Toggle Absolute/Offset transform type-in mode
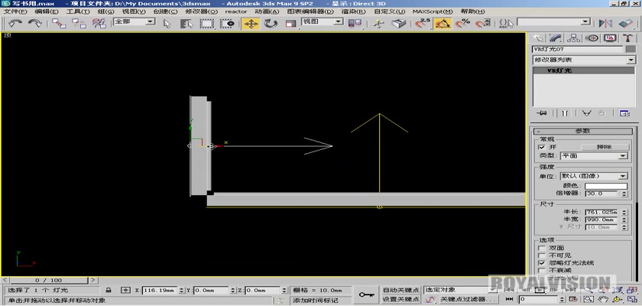The height and width of the screenshot is (306, 642). pyautogui.click(x=125, y=290)
